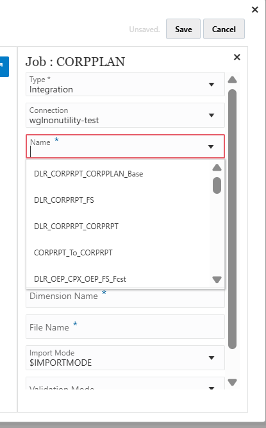This screenshot has width=266, height=428.
Task: Close the Job : CORPPLAN panel
Action: 237,57
